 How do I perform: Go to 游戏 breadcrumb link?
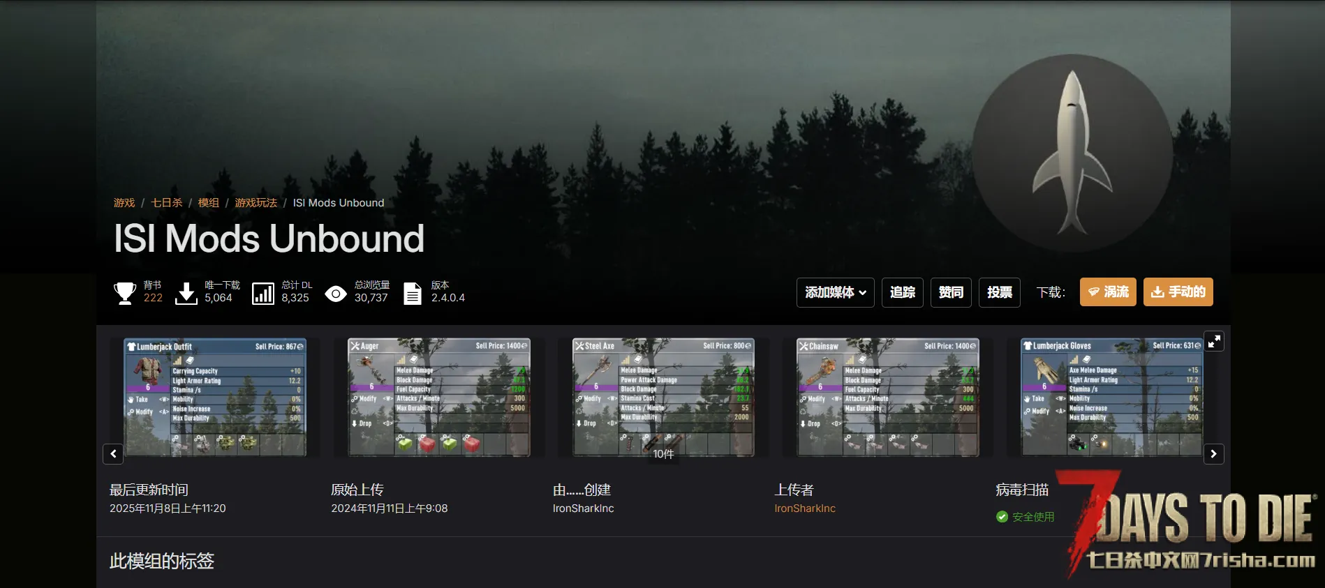(124, 203)
